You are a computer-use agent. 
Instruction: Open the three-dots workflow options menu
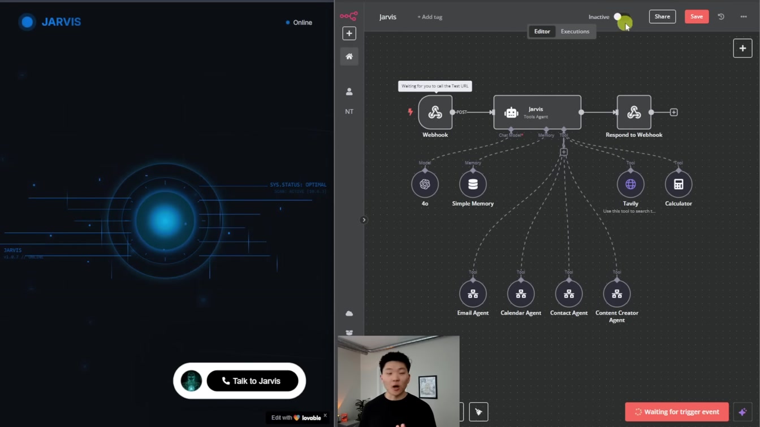744,17
